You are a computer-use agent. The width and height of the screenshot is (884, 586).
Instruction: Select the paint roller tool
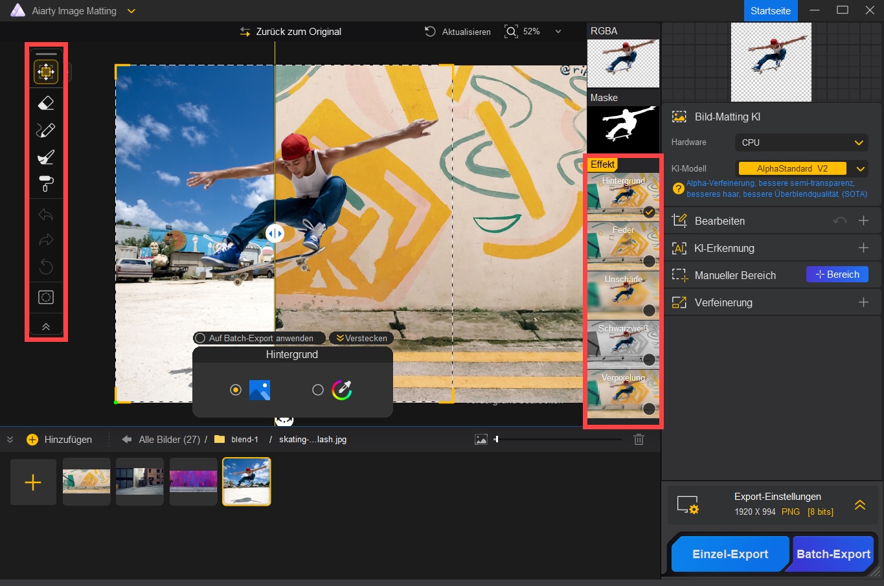tap(46, 184)
